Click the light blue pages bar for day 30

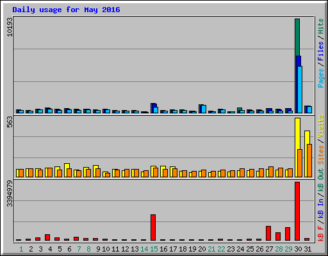300,90
